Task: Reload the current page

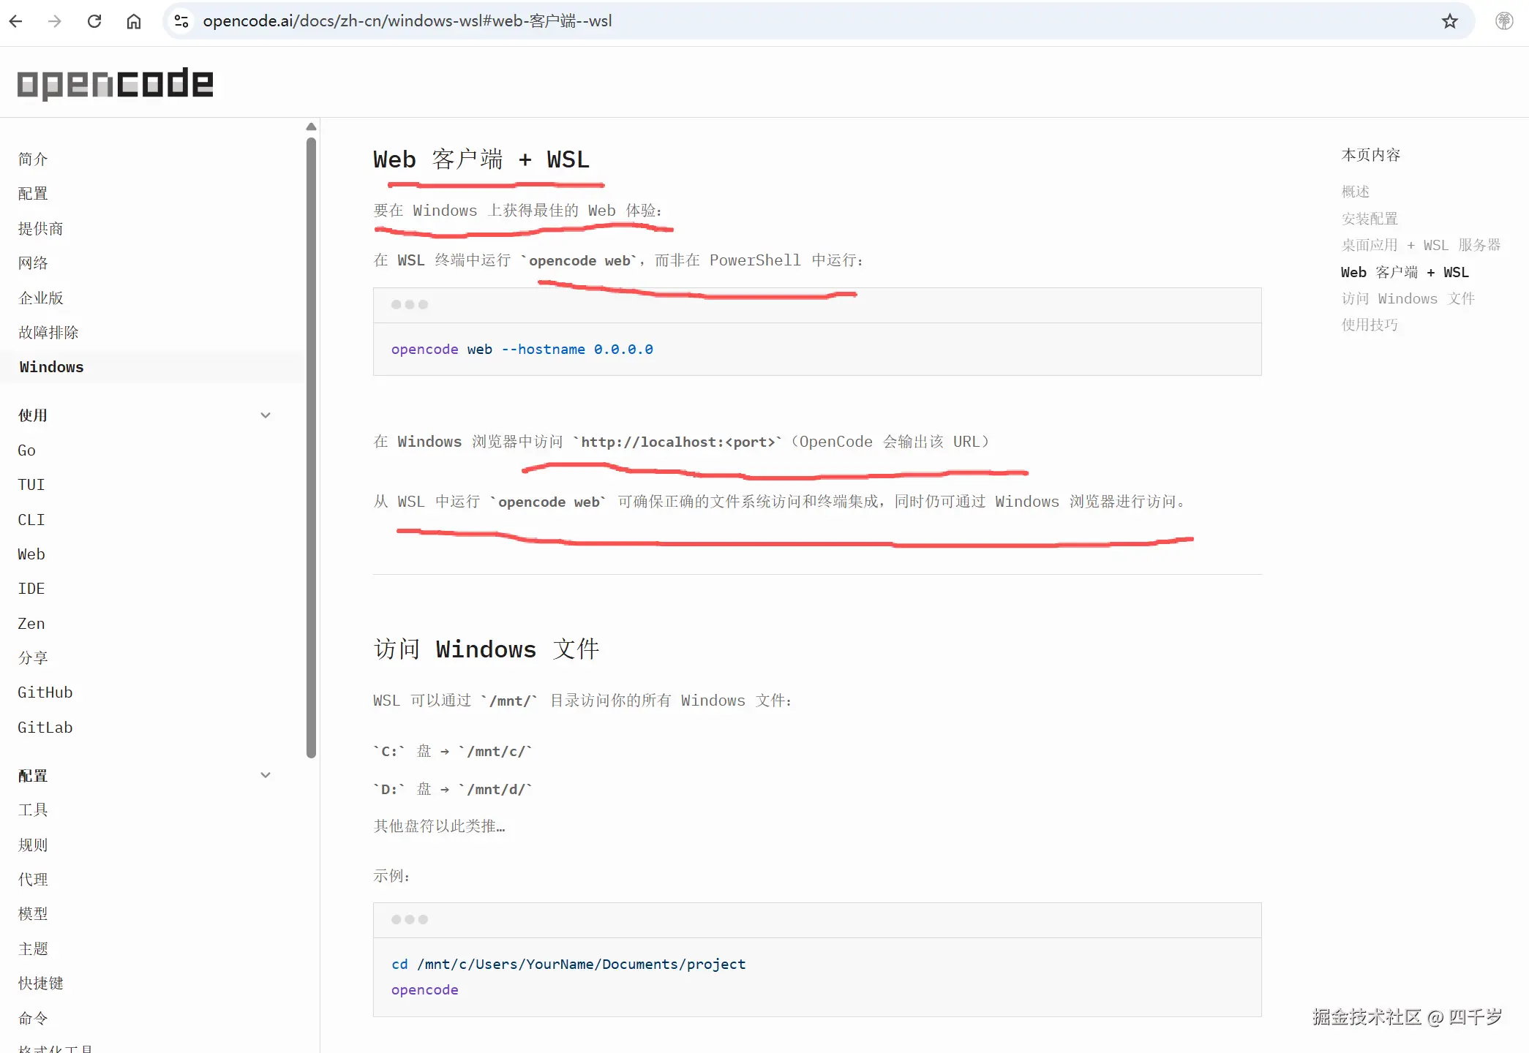Action: [94, 20]
